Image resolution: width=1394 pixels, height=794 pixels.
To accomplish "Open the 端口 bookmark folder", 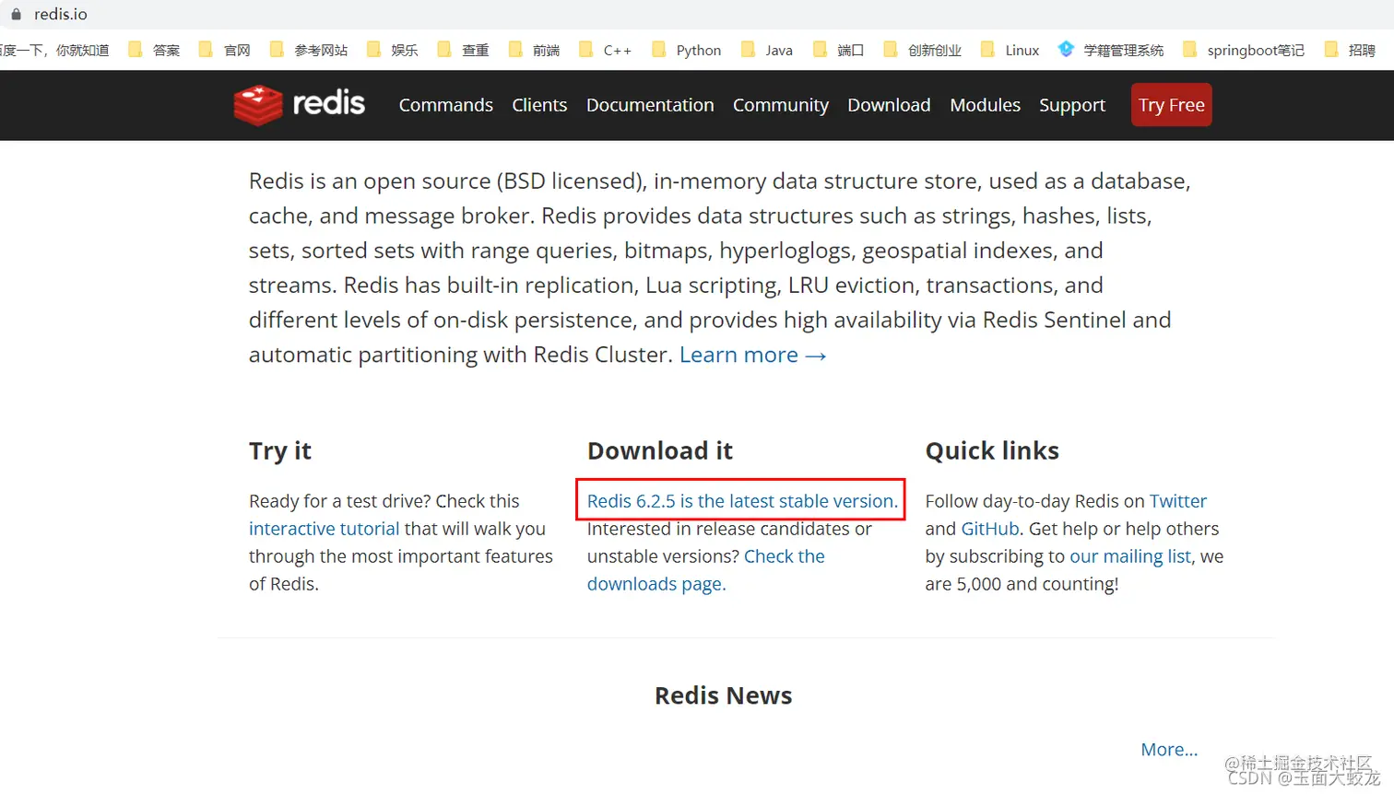I will [838, 50].
